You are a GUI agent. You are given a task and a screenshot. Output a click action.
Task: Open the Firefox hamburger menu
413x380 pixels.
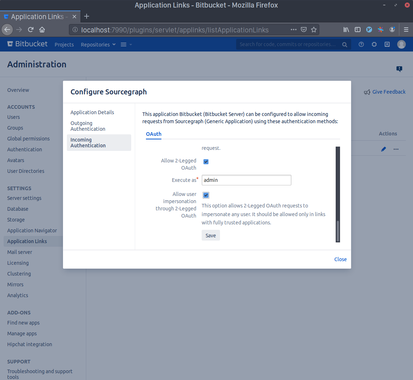(406, 30)
